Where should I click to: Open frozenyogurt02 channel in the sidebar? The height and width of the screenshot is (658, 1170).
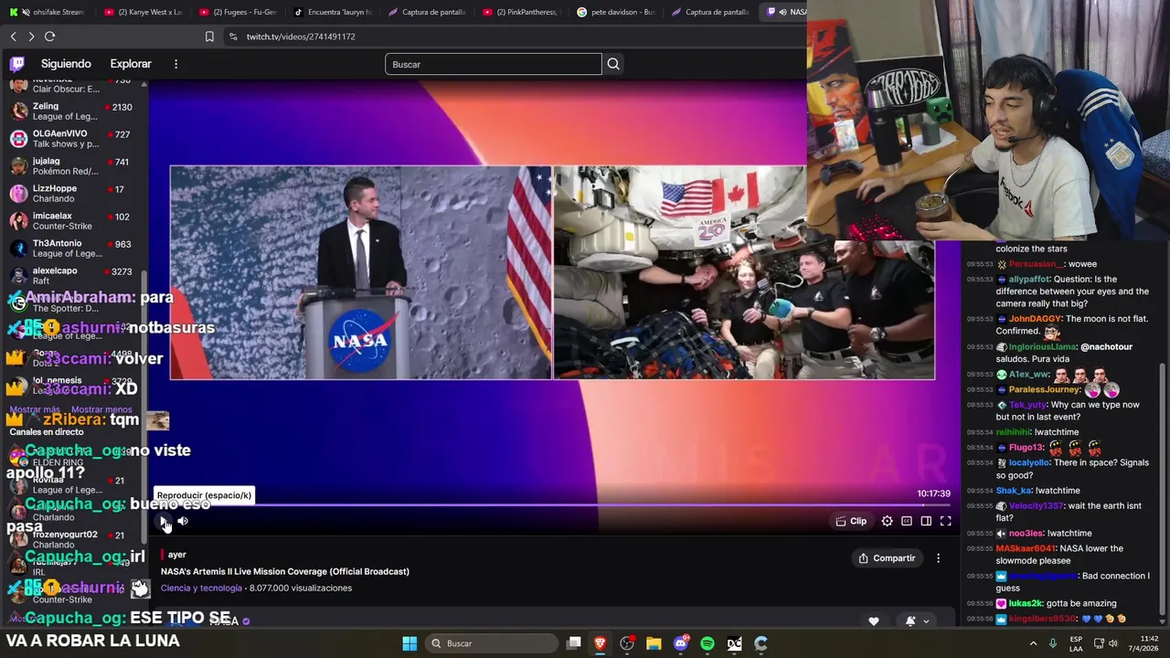71,539
